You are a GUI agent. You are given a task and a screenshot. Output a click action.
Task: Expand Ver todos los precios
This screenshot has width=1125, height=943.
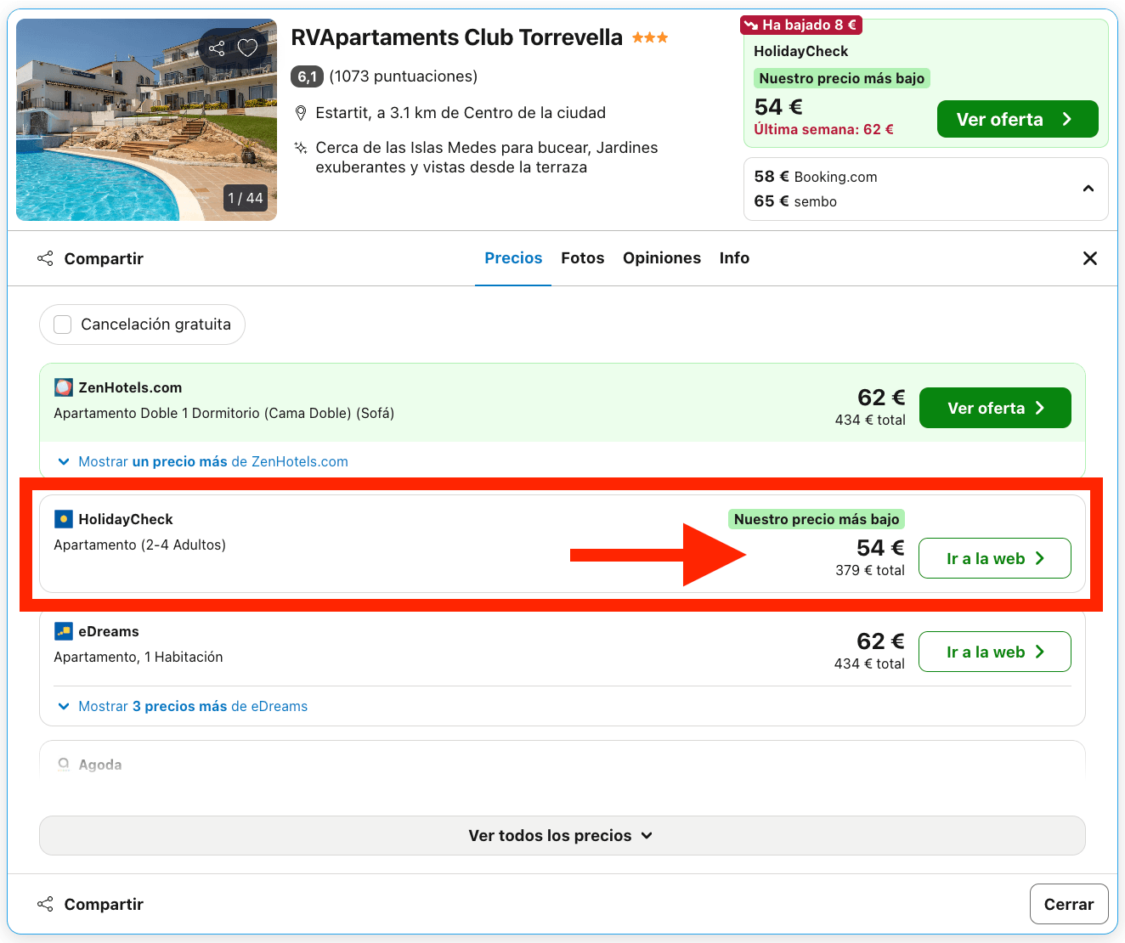click(x=562, y=836)
